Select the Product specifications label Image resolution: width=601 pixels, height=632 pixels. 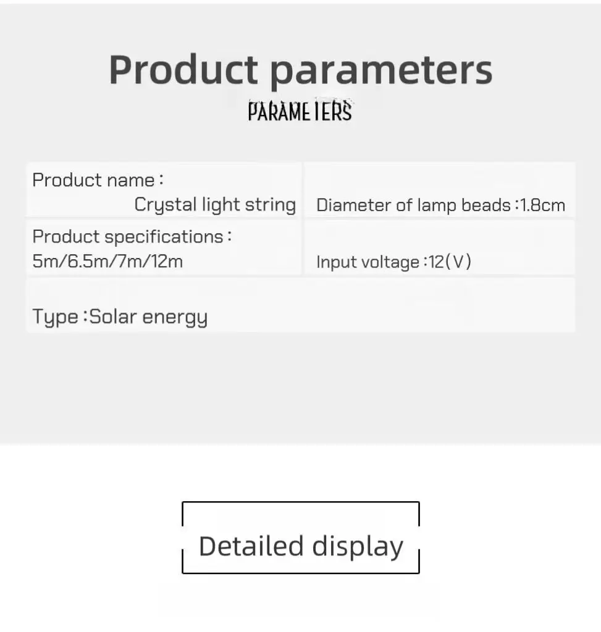pyautogui.click(x=132, y=236)
